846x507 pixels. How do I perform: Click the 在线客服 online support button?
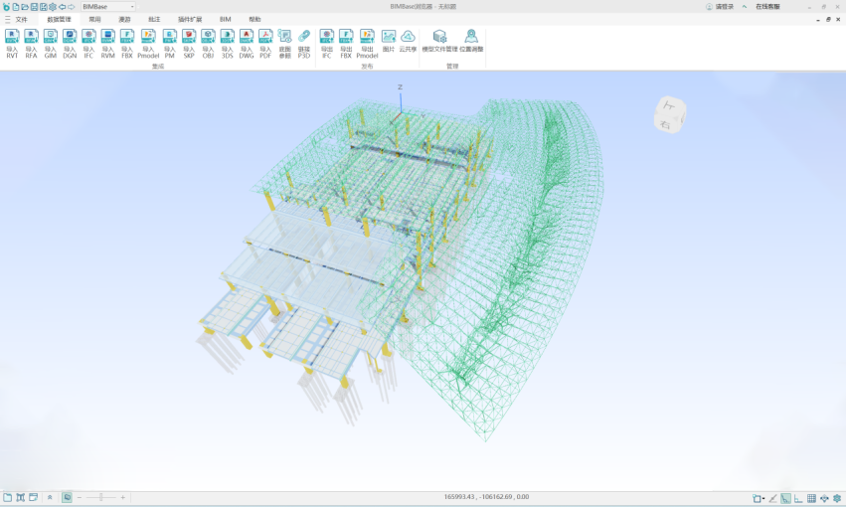coord(767,7)
